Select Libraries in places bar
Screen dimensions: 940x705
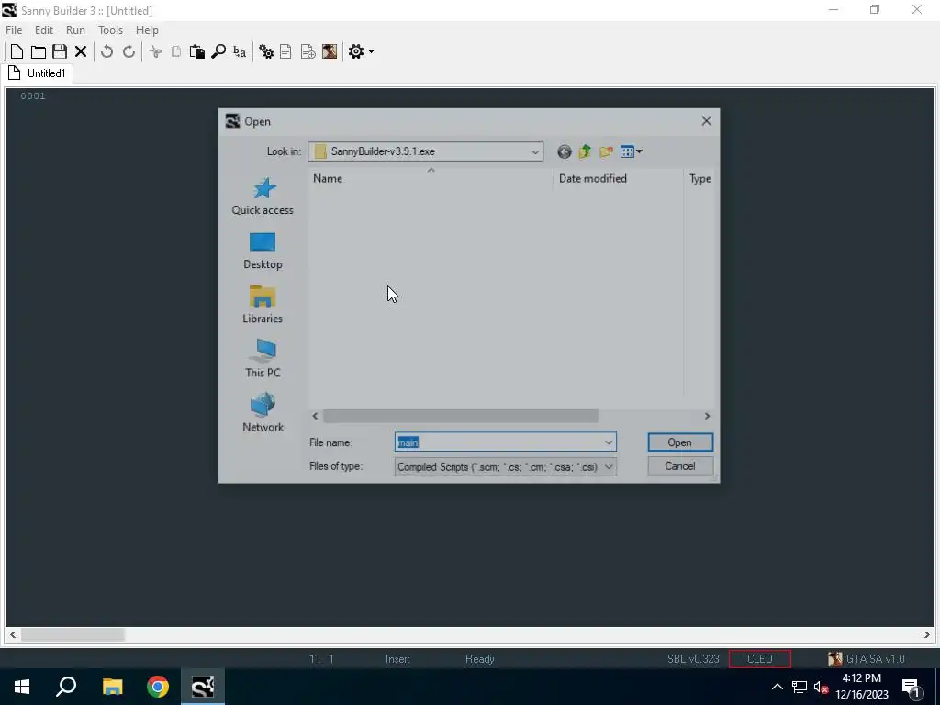(263, 305)
